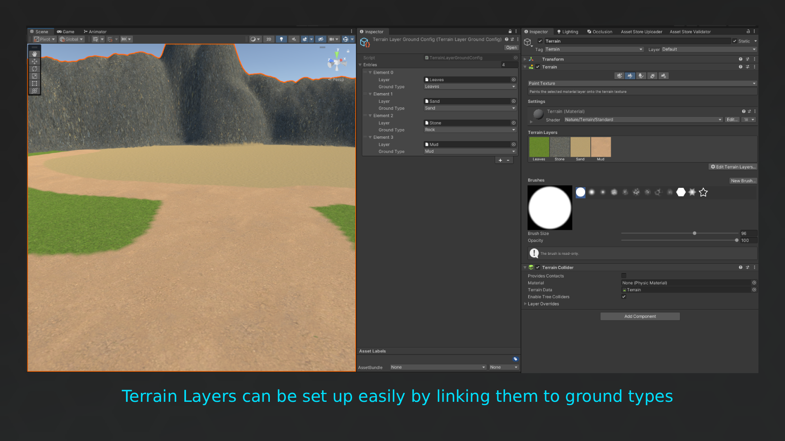Screen dimensions: 785x441
Task: Click the Add Component button
Action: 640,316
